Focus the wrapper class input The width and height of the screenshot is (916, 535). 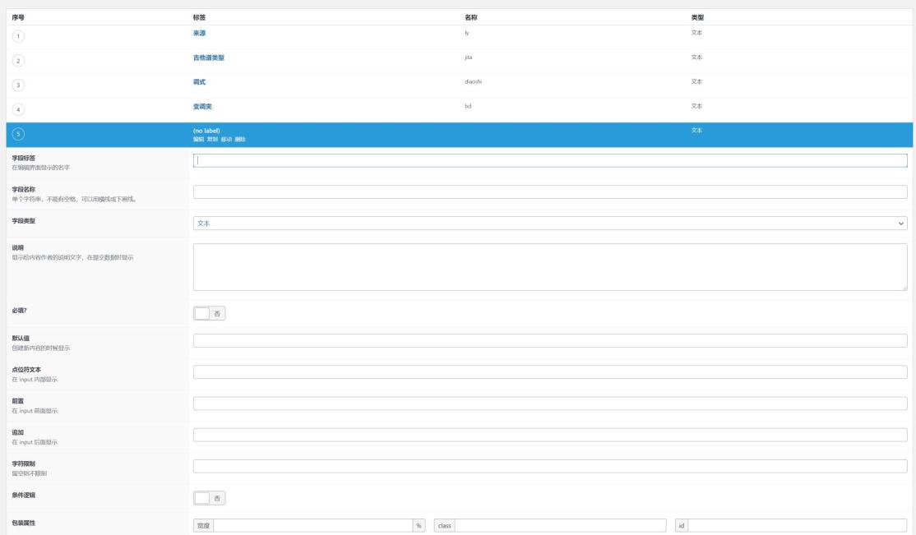click(560, 526)
